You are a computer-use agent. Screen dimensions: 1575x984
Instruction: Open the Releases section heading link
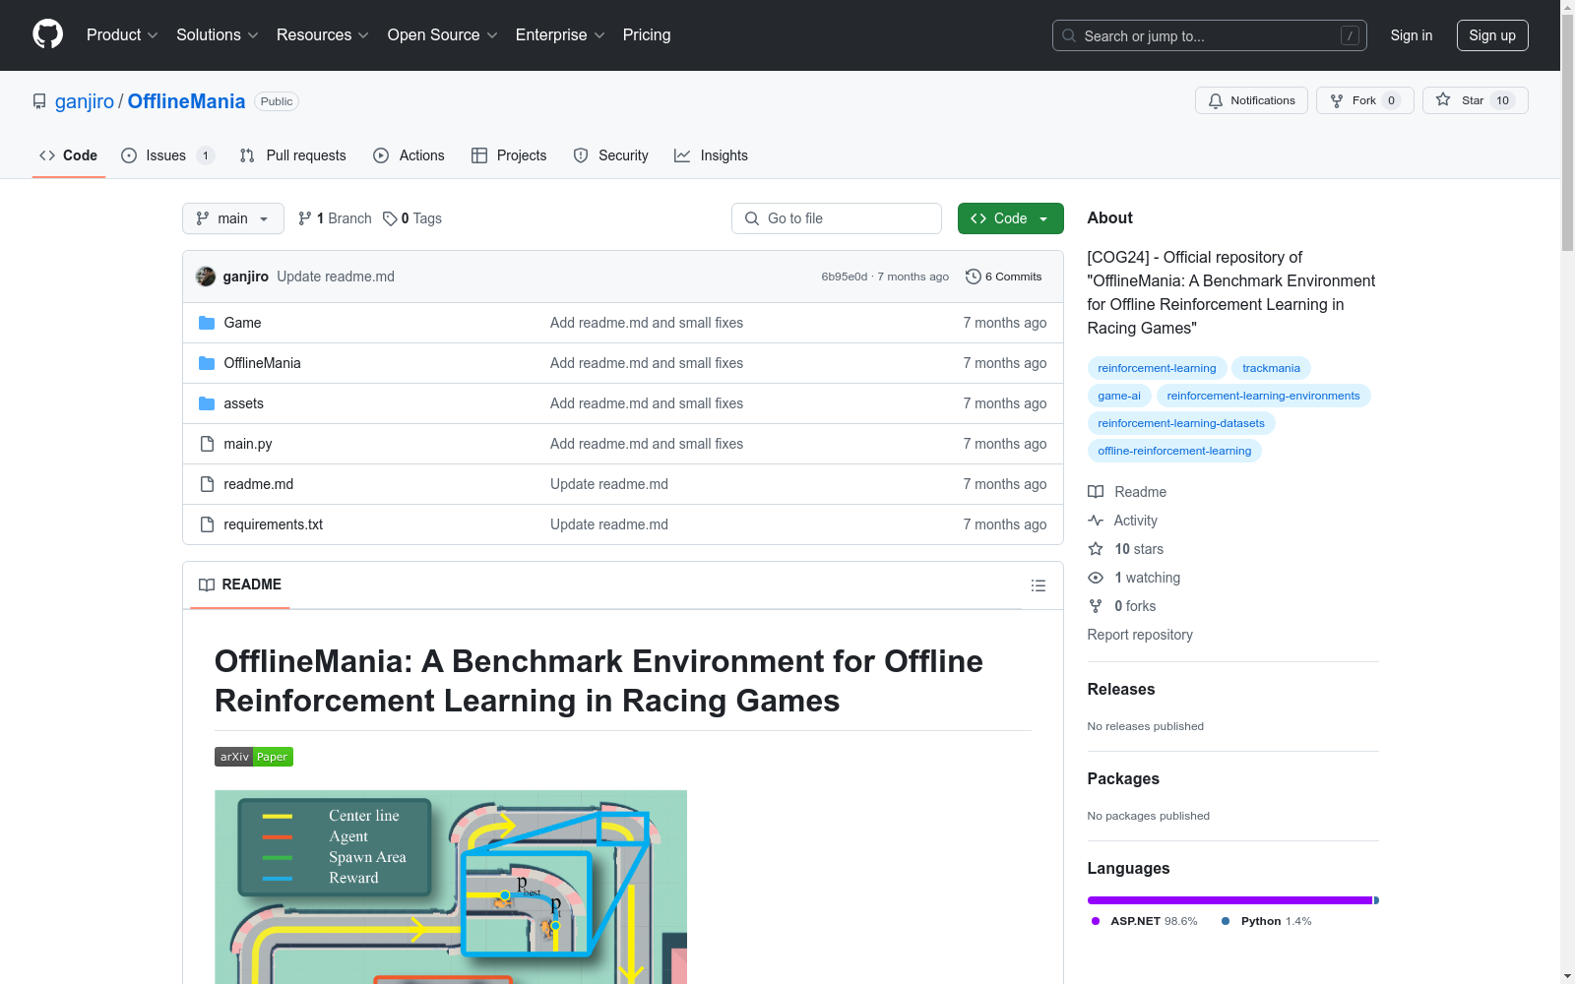pyautogui.click(x=1121, y=690)
